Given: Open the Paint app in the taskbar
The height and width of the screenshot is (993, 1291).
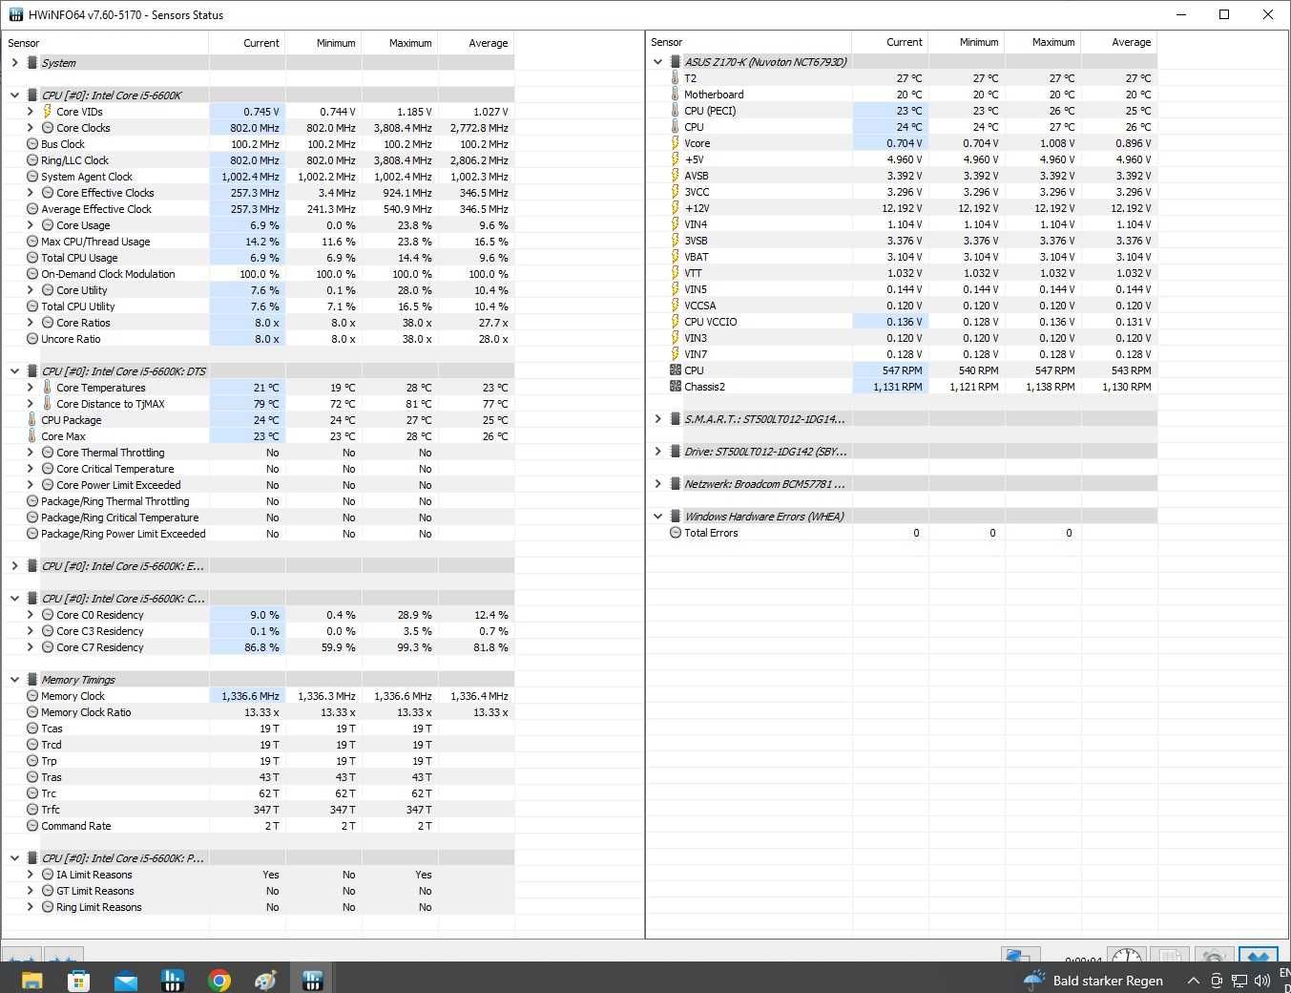Looking at the screenshot, I should point(266,980).
